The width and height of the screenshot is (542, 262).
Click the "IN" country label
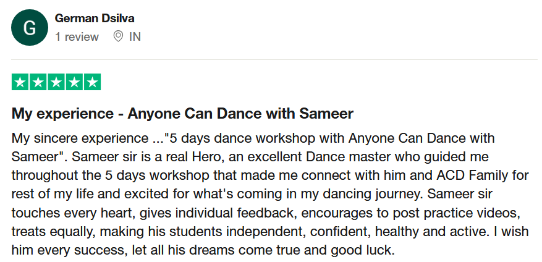click(x=135, y=36)
